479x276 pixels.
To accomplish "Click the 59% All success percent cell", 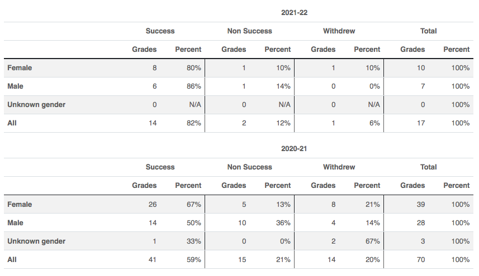I will point(194,260).
